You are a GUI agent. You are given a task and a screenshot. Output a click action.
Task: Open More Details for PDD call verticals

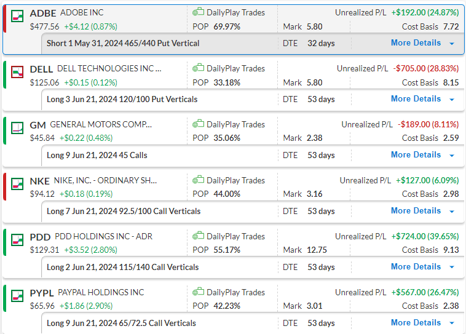[x=416, y=266]
